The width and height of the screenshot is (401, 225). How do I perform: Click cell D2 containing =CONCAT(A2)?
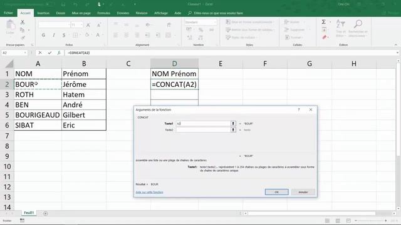point(174,84)
